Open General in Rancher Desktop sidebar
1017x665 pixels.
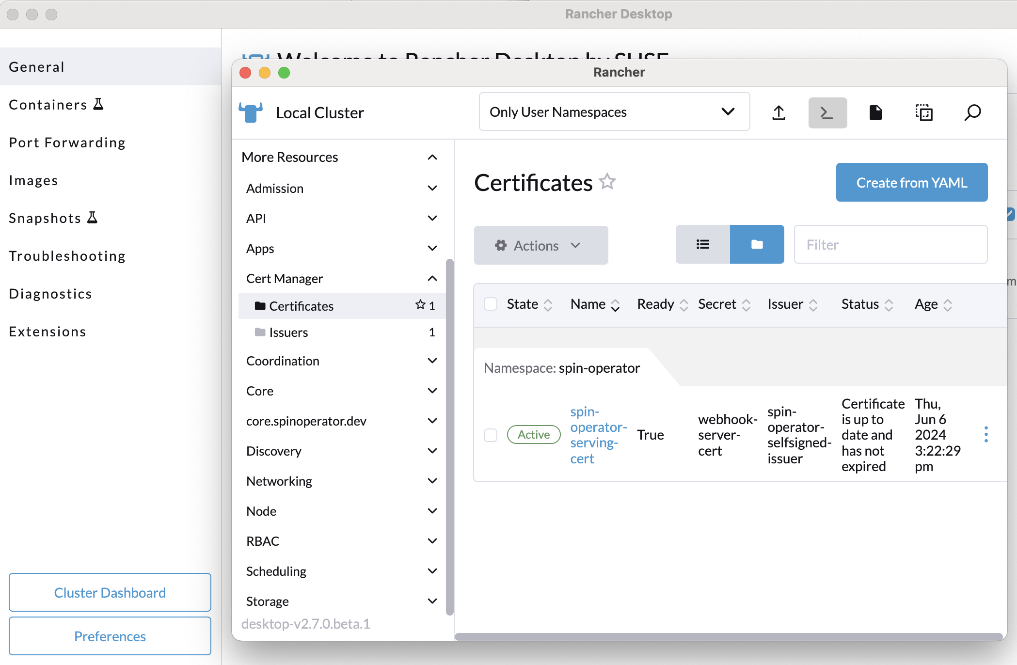(x=111, y=66)
